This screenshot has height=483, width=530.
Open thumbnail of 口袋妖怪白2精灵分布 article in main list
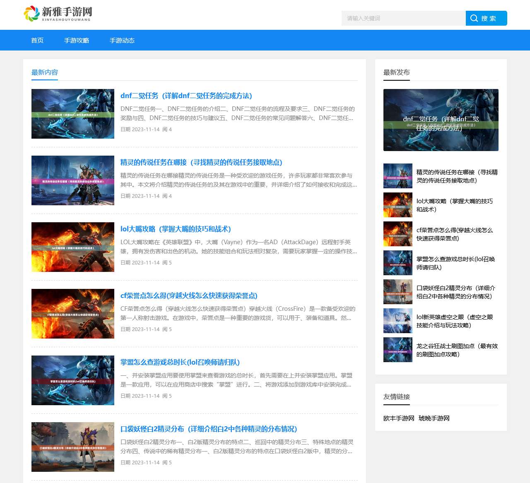(73, 447)
